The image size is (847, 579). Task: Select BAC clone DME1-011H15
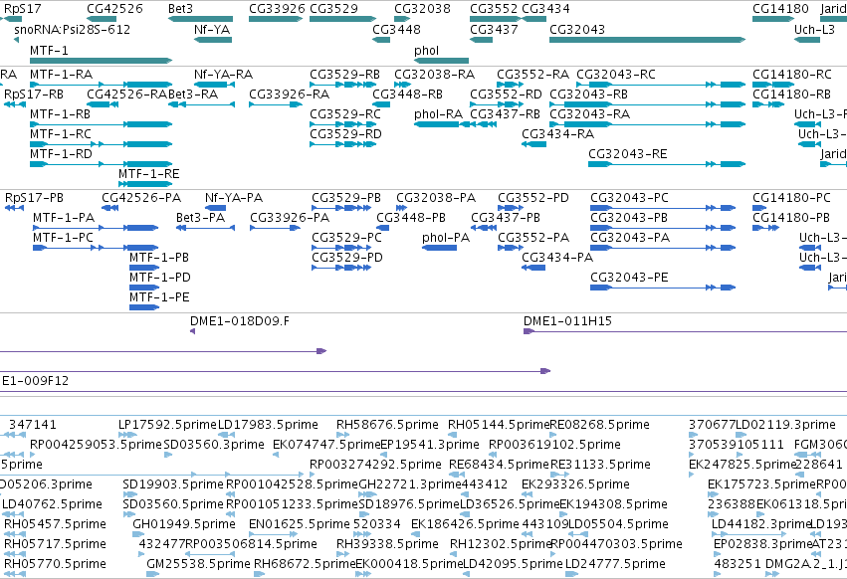tap(567, 321)
